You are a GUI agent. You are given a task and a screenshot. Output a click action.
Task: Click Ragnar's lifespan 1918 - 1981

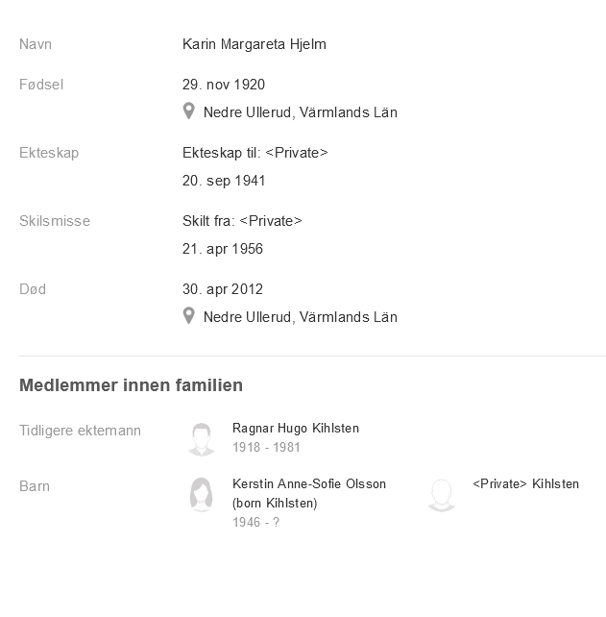pos(266,447)
